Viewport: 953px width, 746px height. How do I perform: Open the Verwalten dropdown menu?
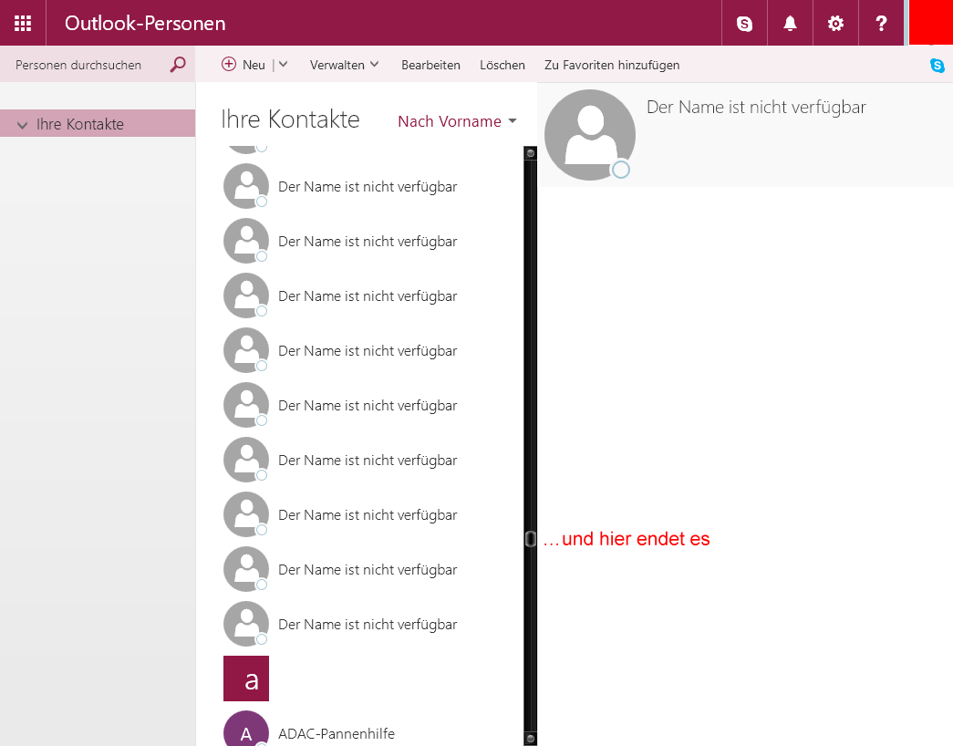(344, 65)
